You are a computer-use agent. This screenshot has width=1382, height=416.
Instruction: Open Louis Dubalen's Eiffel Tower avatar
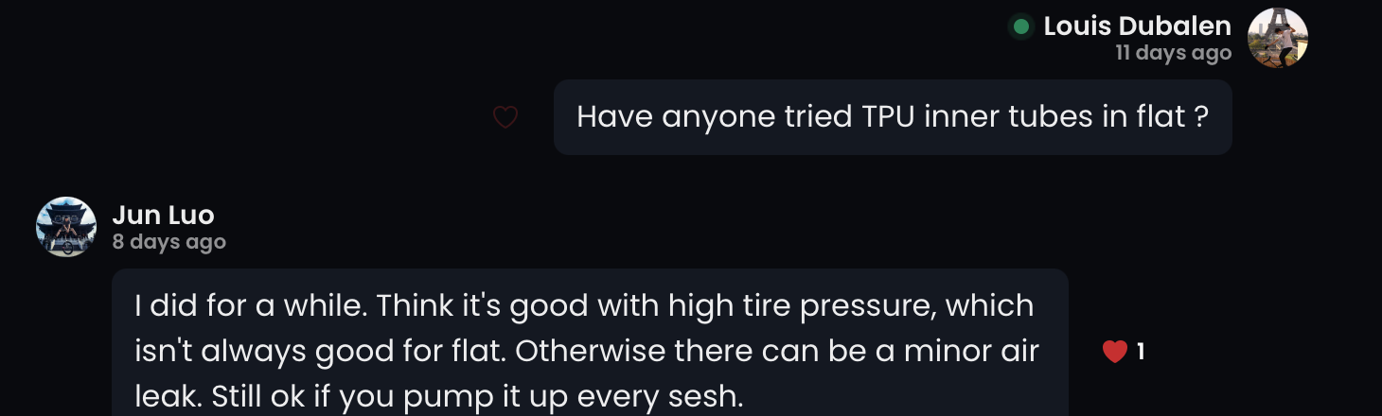pyautogui.click(x=1277, y=38)
